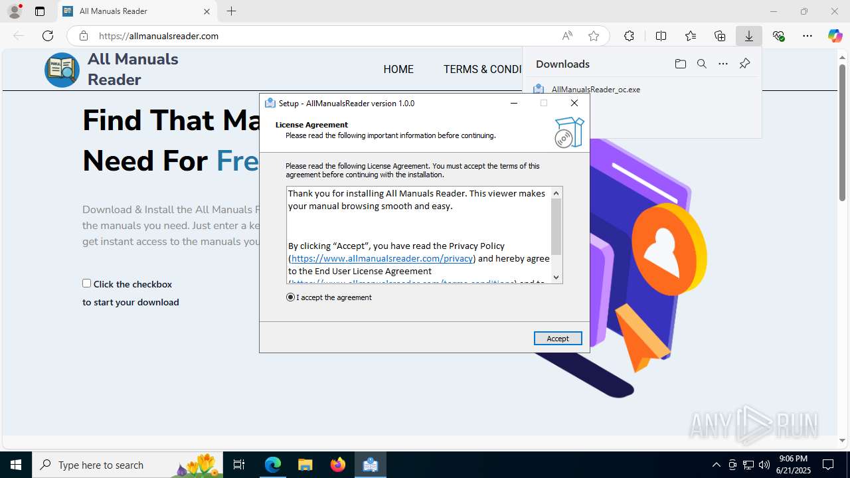
Task: Open the privacy policy link in license
Action: pos(382,258)
